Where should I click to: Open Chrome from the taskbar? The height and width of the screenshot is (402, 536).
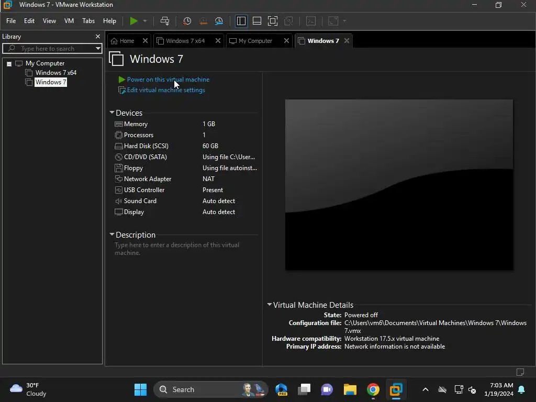click(373, 389)
